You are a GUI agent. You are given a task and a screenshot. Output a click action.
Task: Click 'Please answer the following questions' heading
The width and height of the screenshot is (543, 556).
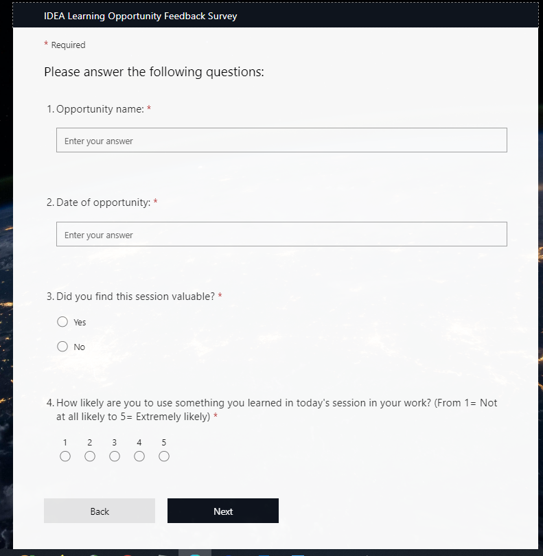(154, 72)
